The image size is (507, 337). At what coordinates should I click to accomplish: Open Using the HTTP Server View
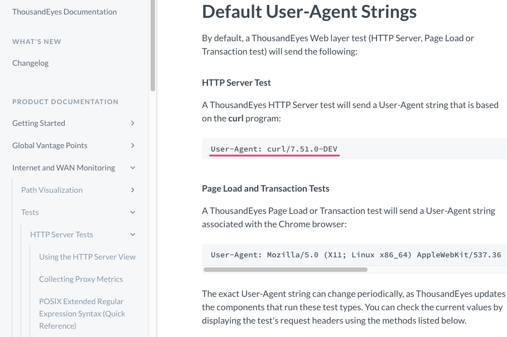(x=88, y=257)
